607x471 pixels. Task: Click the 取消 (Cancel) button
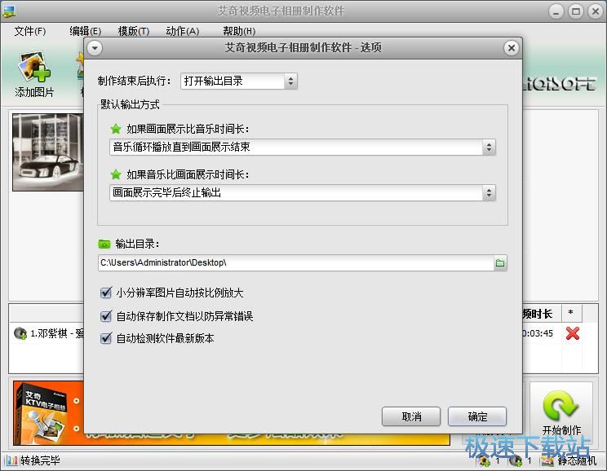coord(411,416)
